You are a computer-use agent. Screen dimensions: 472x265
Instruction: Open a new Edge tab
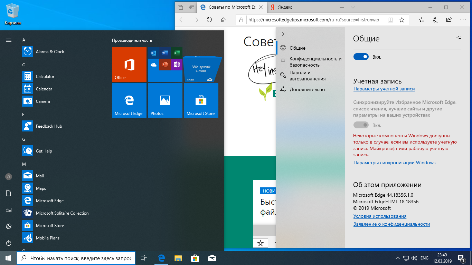(x=342, y=7)
